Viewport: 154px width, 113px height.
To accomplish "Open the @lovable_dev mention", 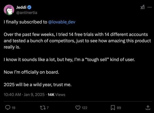I will pyautogui.click(x=62, y=22).
